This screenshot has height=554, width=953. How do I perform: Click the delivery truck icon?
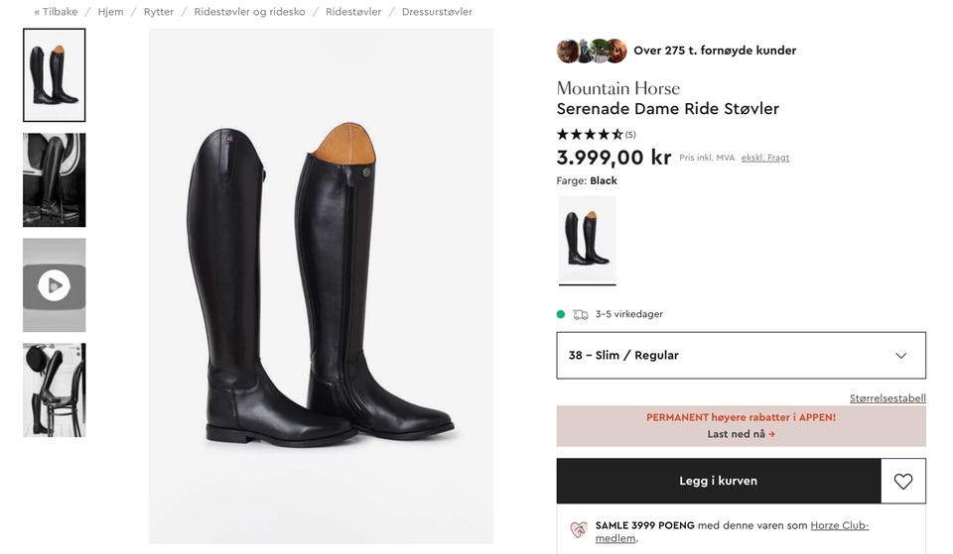pos(581,314)
